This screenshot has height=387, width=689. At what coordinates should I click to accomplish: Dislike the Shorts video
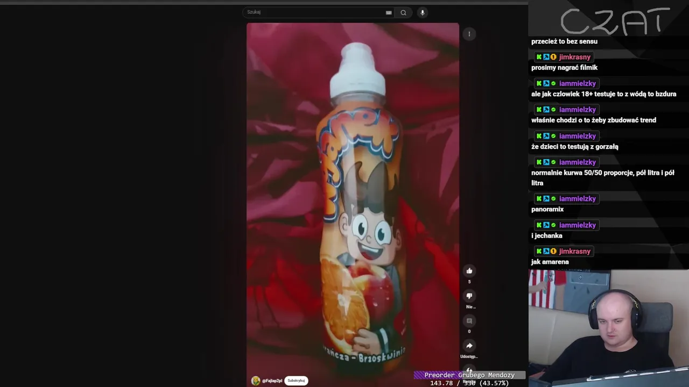click(469, 296)
